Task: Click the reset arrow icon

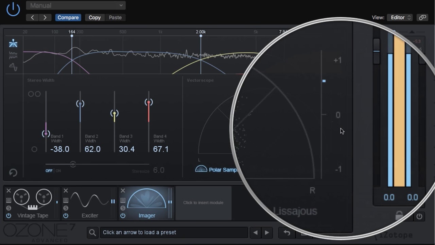Action: coord(13,173)
